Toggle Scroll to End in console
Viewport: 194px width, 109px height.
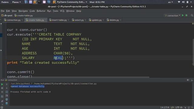[x=7, y=96]
